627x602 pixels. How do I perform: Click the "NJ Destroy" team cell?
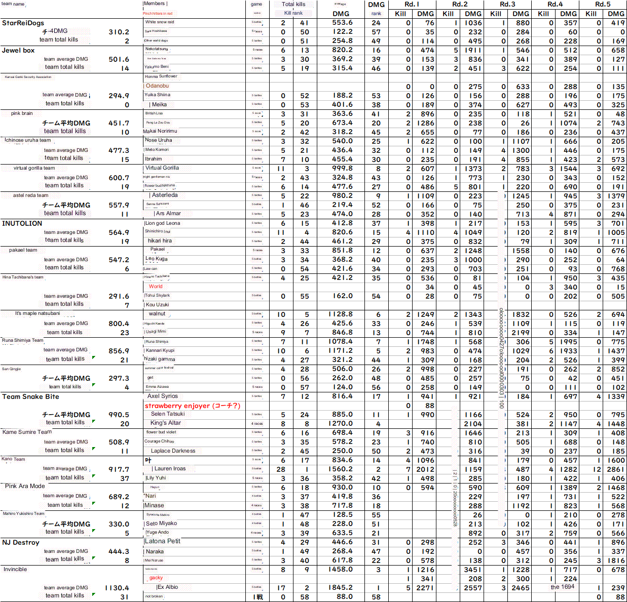click(20, 542)
